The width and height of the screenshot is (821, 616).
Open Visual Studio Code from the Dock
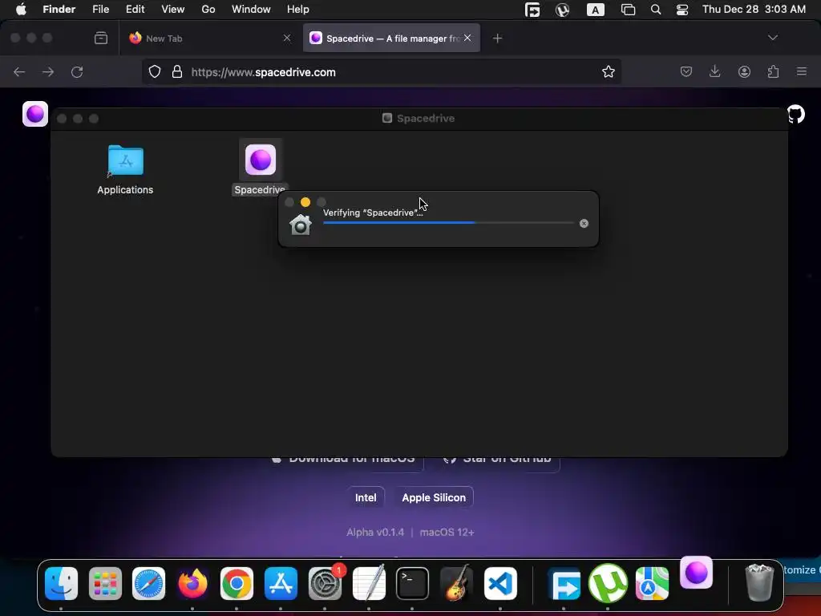[500, 583]
